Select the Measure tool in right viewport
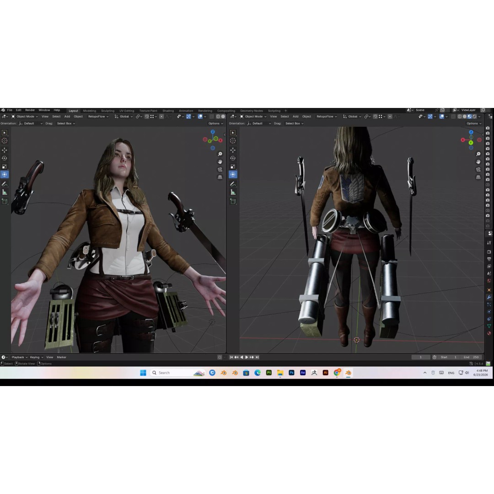The image size is (494, 494). tap(233, 192)
